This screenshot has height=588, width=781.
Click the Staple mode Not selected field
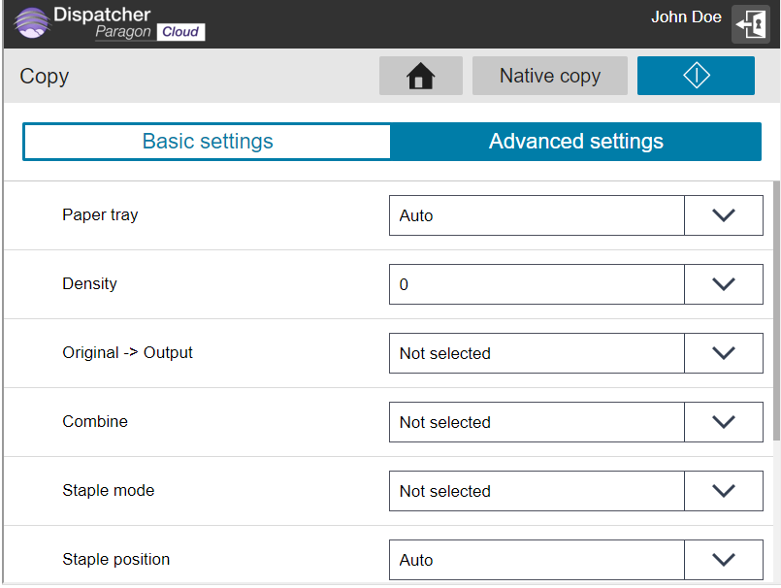(x=537, y=490)
